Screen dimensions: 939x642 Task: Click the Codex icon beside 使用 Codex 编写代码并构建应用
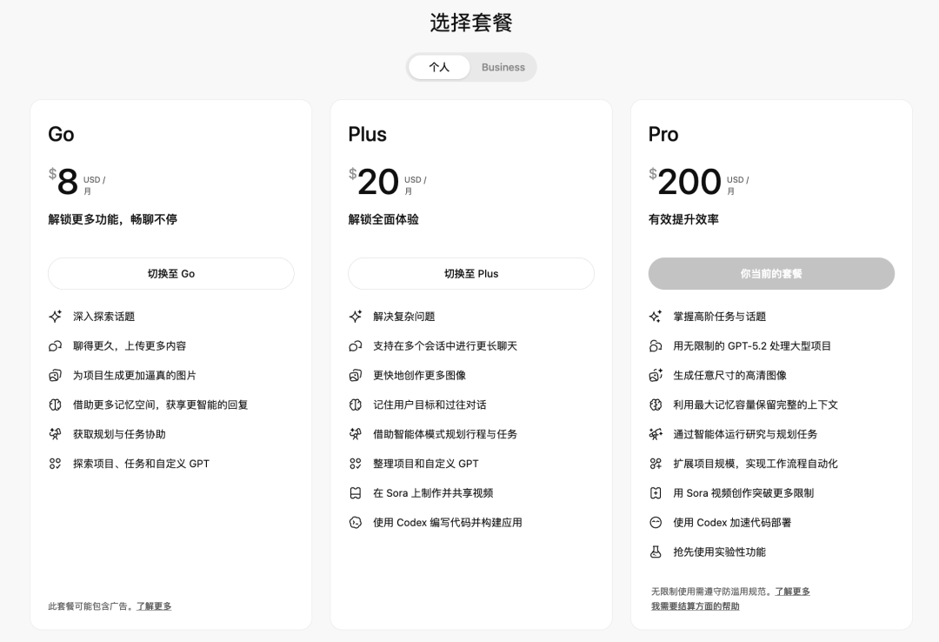(x=355, y=522)
